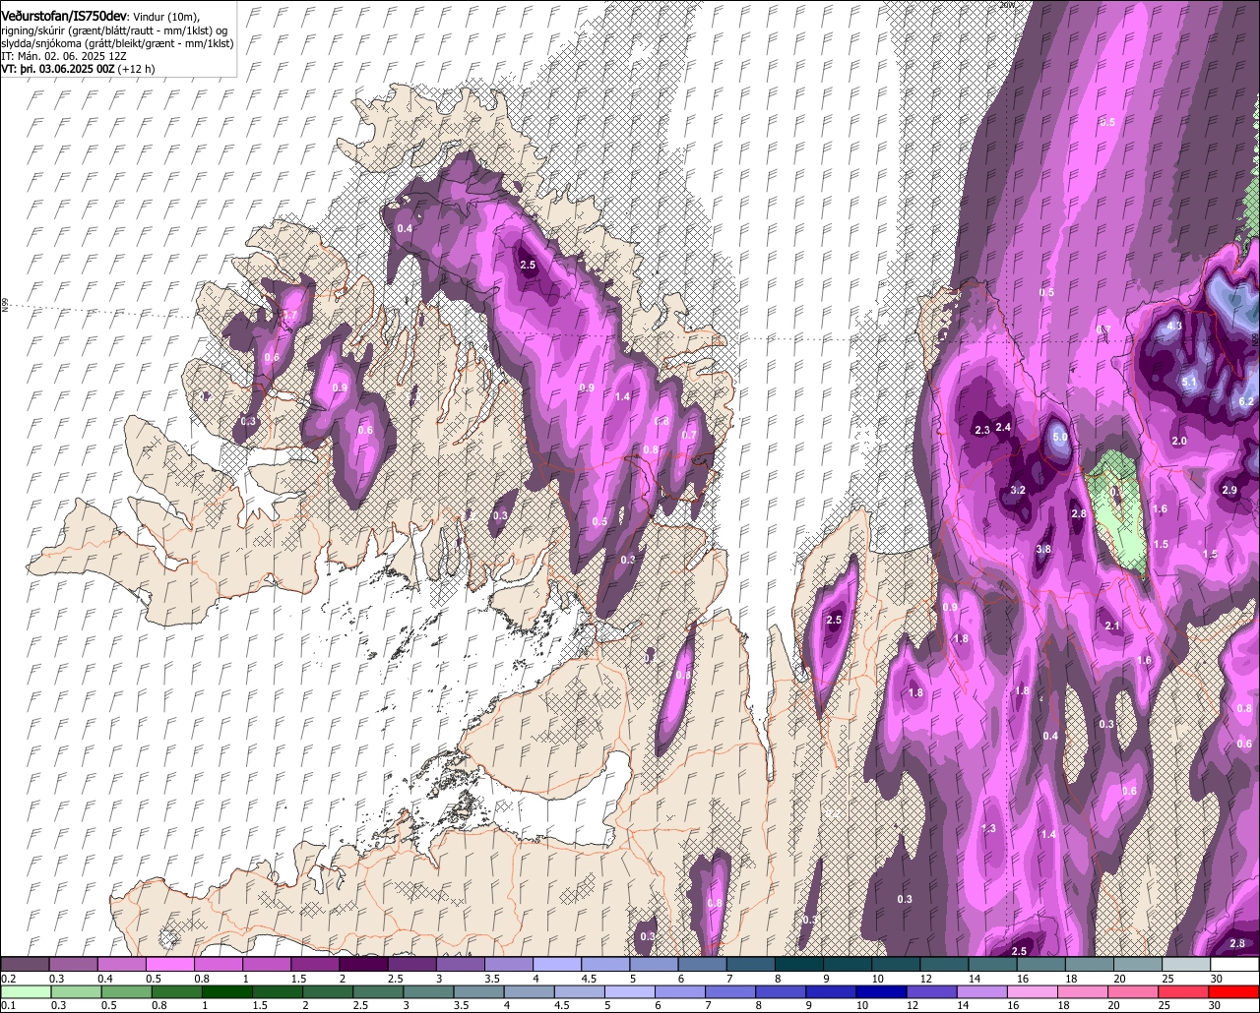Click the 0.1 legend scale label

coord(8,1005)
